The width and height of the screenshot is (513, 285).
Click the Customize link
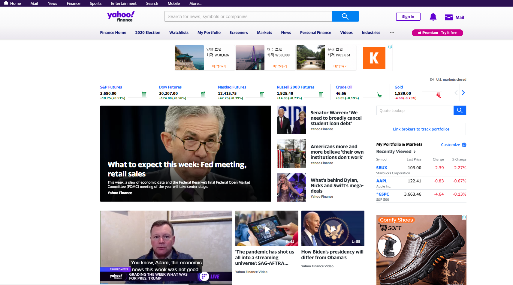(450, 145)
